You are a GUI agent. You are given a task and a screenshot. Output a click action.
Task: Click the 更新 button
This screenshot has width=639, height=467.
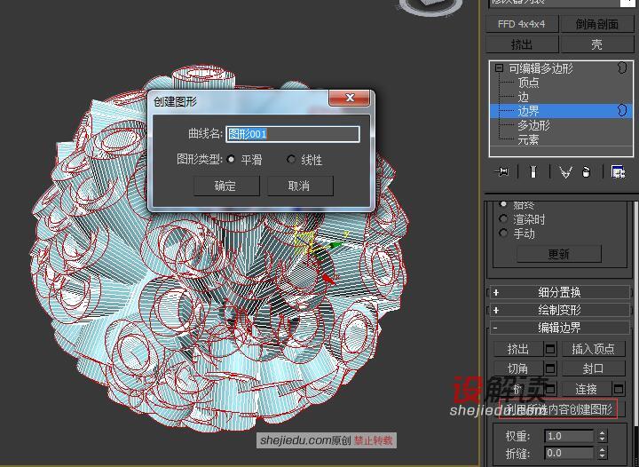559,254
